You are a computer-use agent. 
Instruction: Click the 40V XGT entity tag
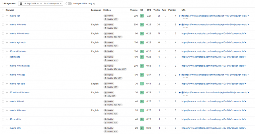(x=110, y=96)
